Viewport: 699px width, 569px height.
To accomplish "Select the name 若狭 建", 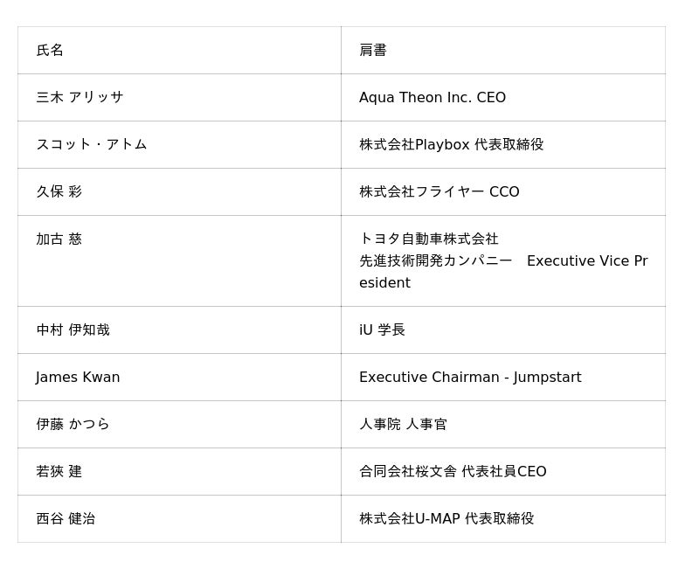I will point(59,472).
